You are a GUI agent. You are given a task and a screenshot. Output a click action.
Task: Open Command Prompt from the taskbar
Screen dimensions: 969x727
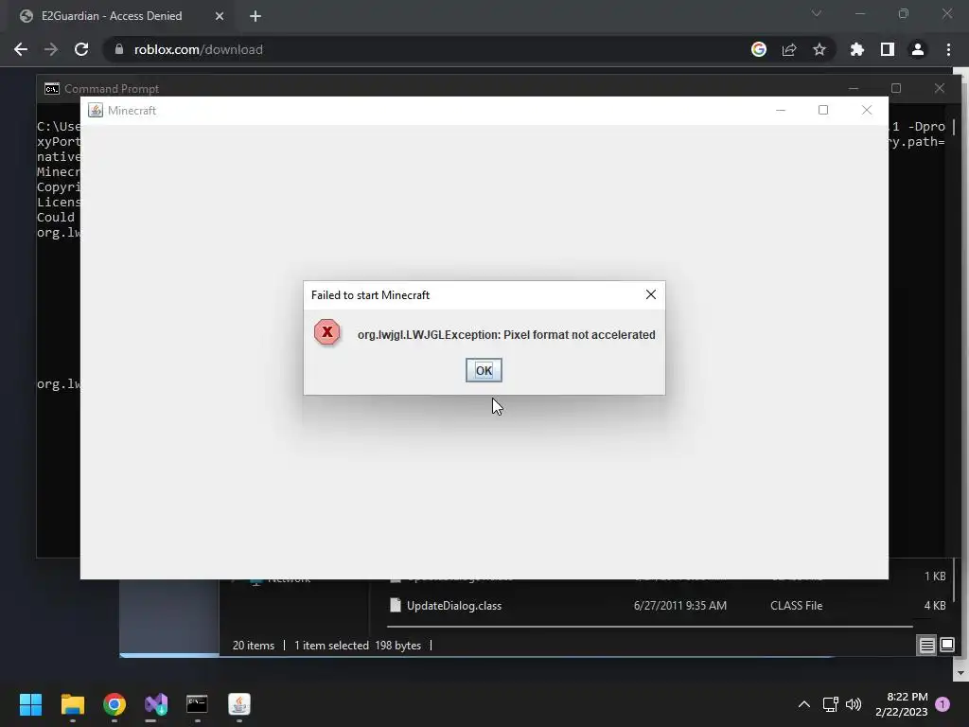[x=197, y=704]
